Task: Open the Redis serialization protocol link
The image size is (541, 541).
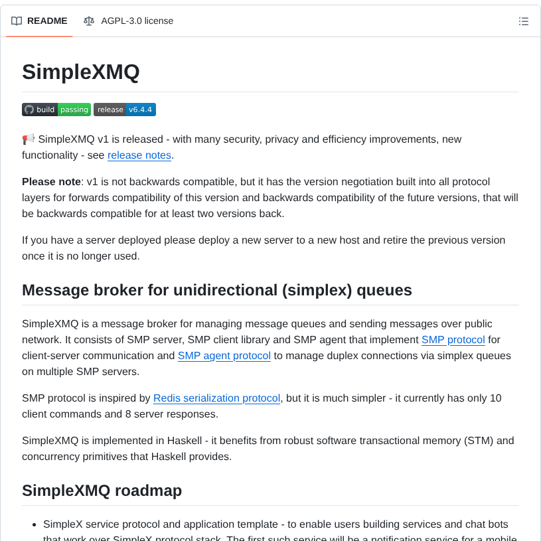Action: click(216, 398)
